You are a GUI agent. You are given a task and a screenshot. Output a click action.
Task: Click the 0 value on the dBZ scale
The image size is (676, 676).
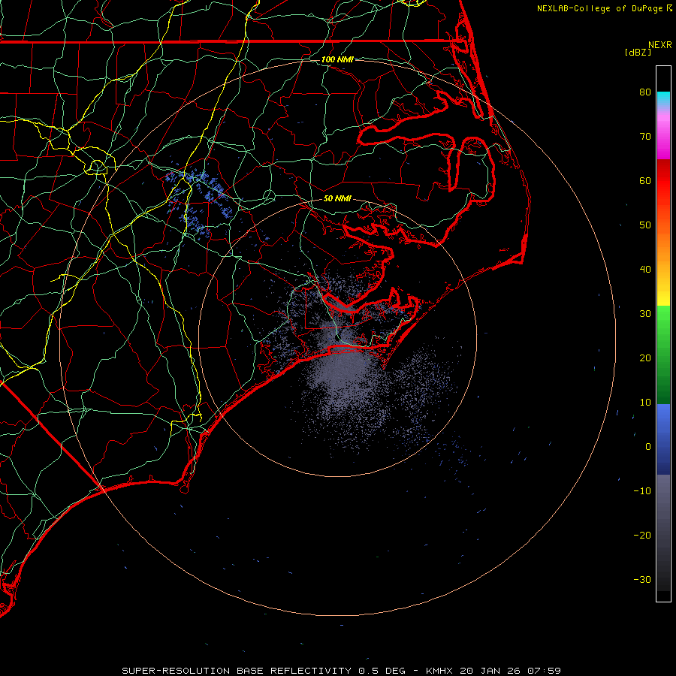coord(648,447)
